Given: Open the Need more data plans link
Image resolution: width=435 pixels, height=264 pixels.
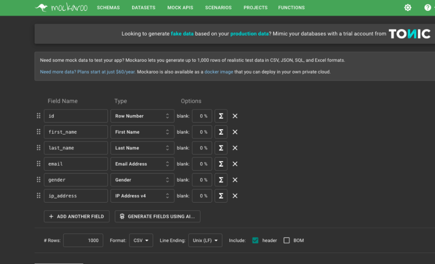Looking at the screenshot, I should pos(87,72).
